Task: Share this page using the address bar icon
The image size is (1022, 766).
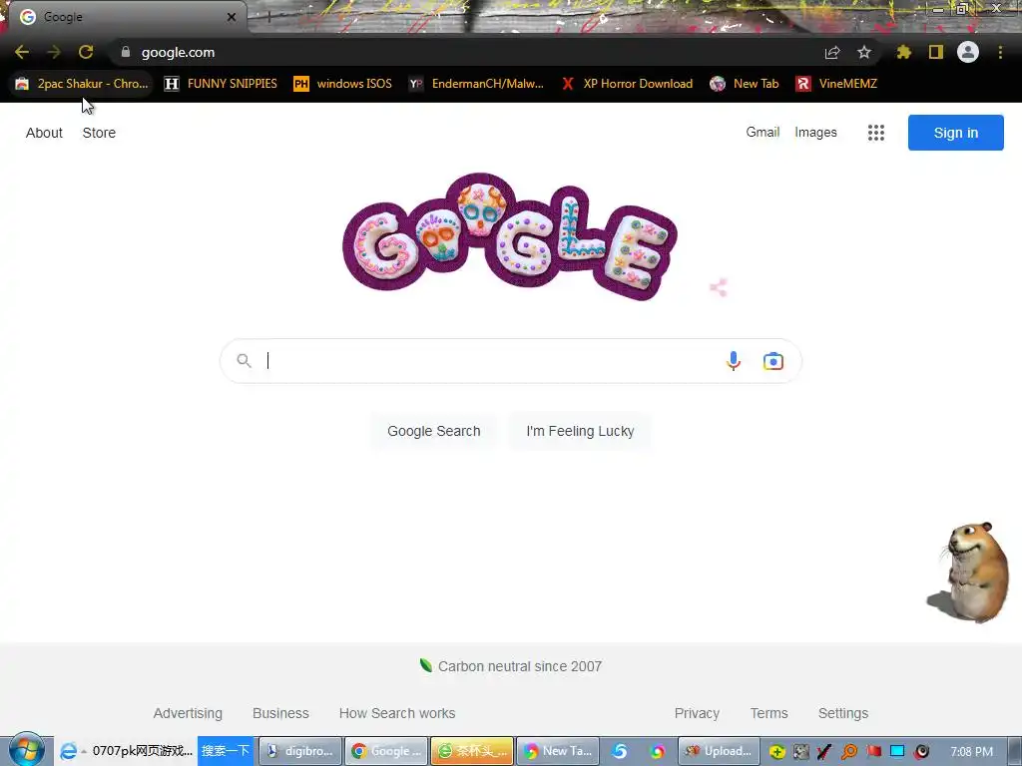Action: [832, 52]
